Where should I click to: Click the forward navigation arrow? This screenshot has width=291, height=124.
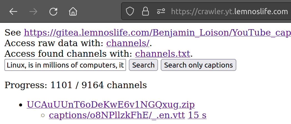(33, 11)
